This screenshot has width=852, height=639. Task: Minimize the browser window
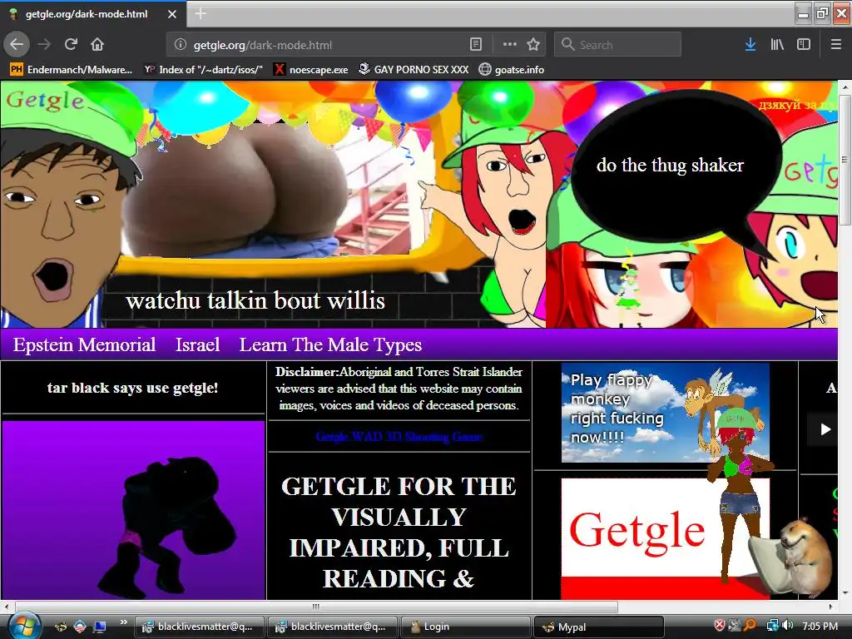[803, 12]
